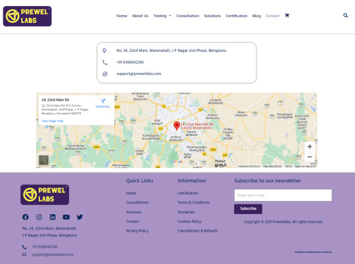Open the Testing menu item
Viewport: 355px width, 264px height.
(160, 16)
